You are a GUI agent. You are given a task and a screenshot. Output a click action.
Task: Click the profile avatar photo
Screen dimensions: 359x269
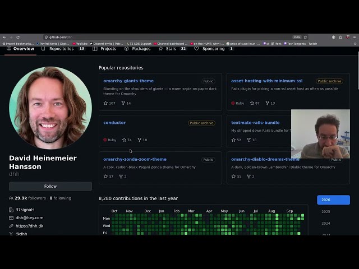pos(50,108)
